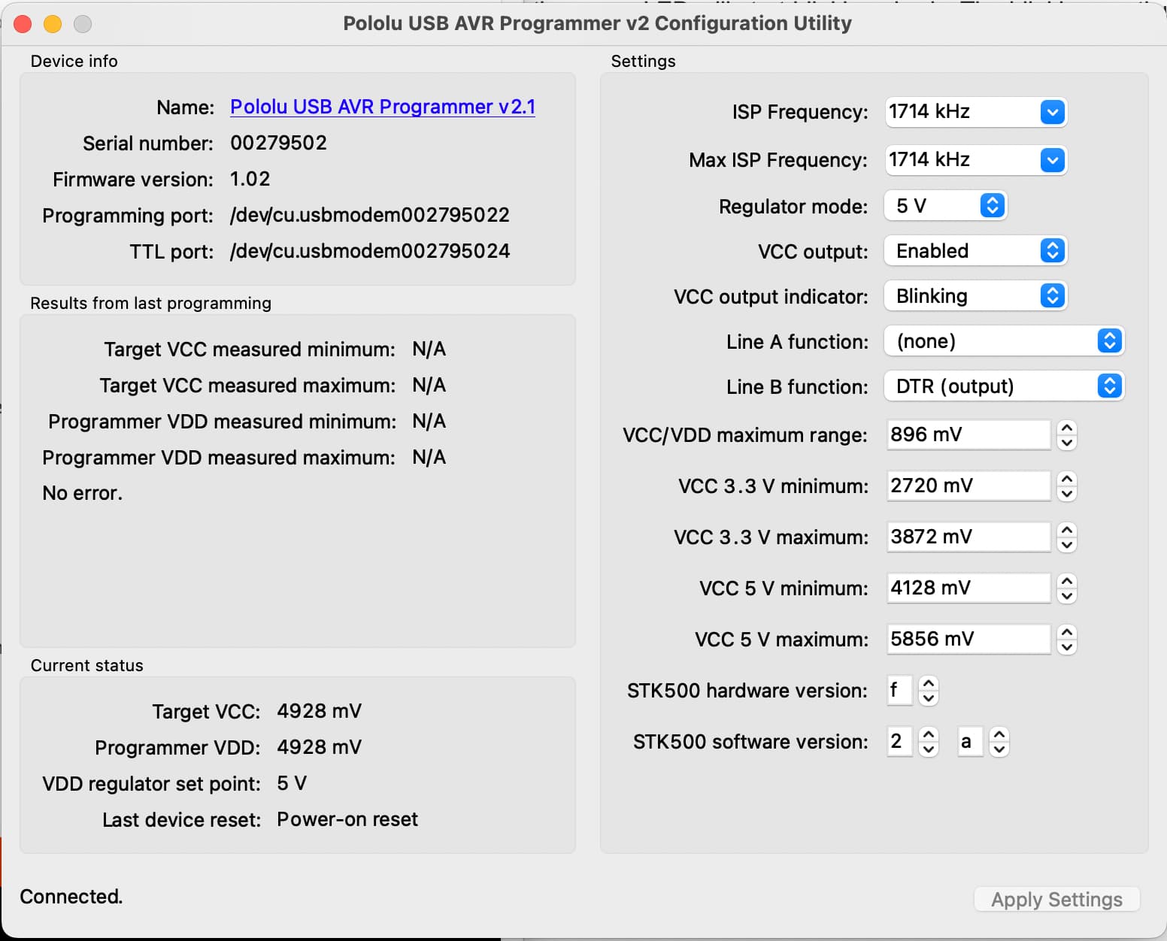Raise the VCC 5 V maximum stepper
The width and height of the screenshot is (1167, 941).
pyautogui.click(x=1066, y=632)
